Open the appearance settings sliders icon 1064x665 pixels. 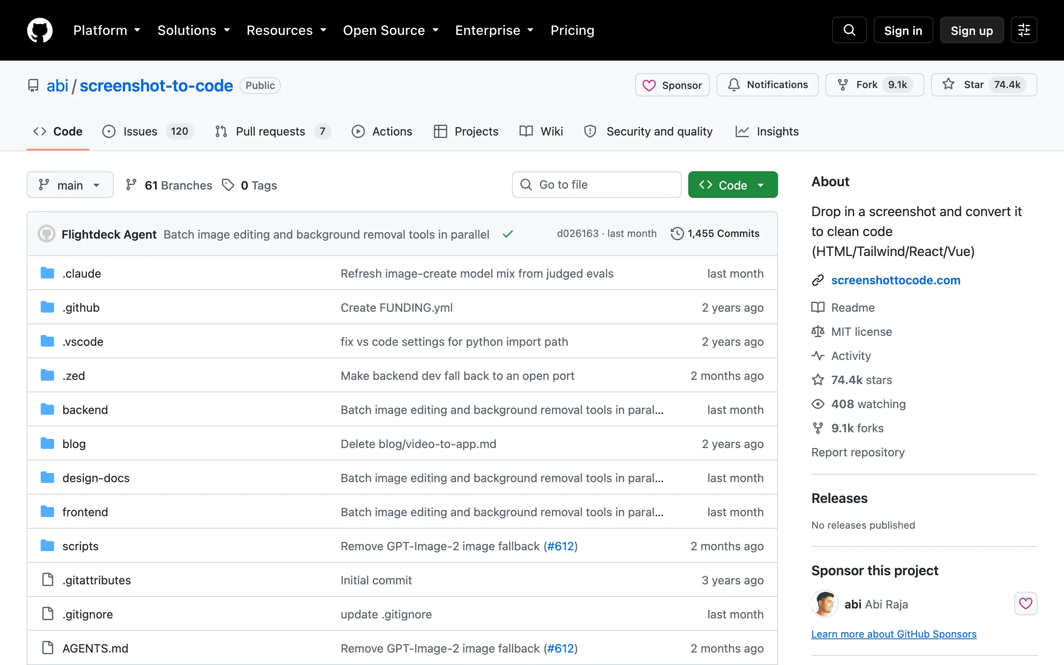click(1024, 30)
